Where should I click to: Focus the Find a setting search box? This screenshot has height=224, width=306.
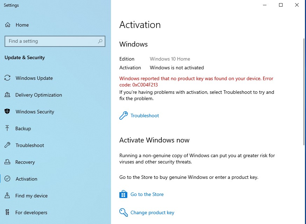tap(55, 41)
